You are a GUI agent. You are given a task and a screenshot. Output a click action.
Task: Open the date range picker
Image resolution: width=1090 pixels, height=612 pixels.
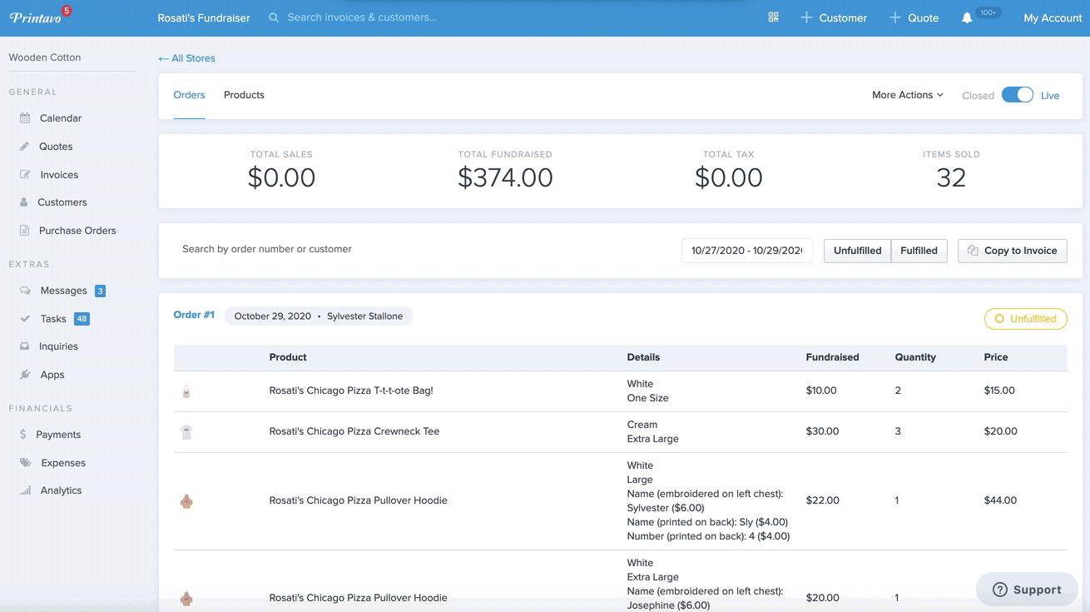pos(746,251)
